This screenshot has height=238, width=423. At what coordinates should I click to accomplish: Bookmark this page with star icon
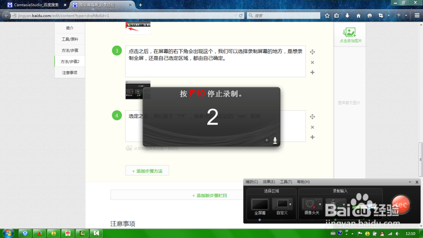tap(327, 16)
